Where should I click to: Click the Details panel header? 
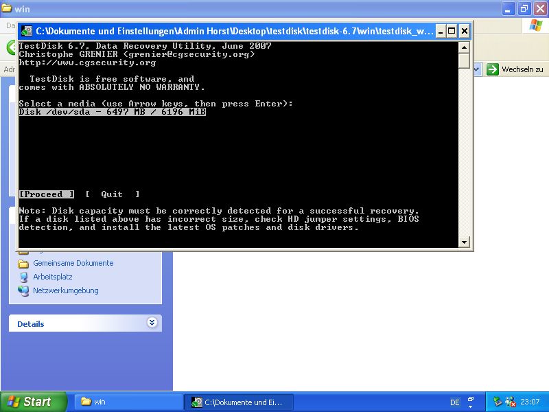[x=85, y=323]
